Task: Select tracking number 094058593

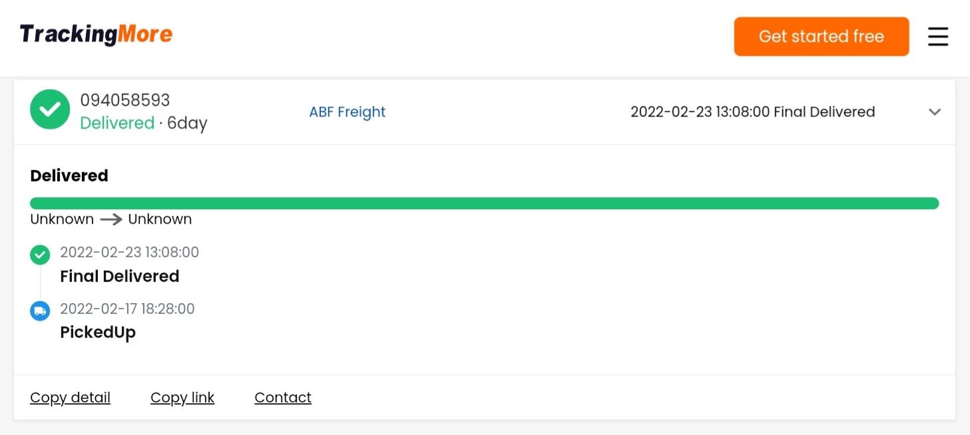Action: (125, 101)
